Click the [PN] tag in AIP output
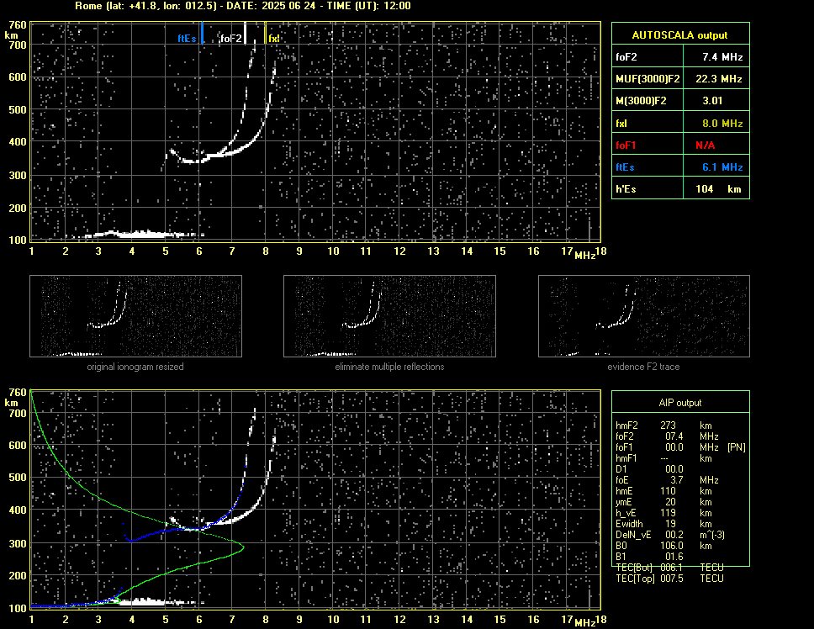The height and width of the screenshot is (629, 814). pos(736,447)
